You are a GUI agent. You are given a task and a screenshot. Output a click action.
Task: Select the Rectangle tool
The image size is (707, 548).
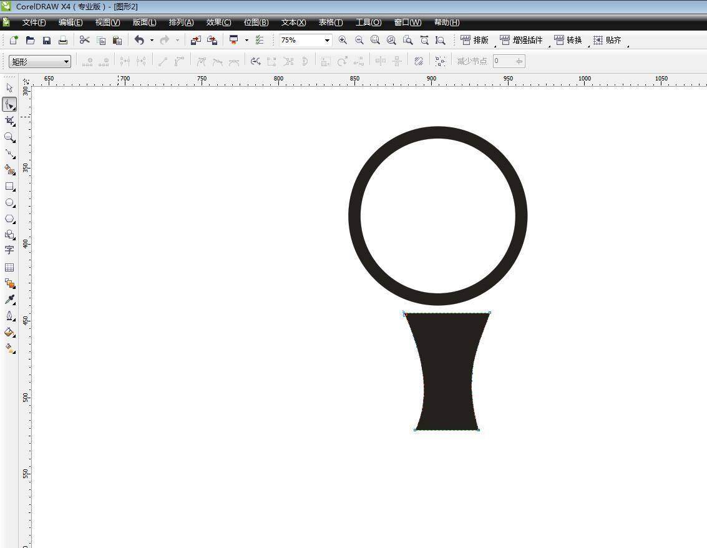9,186
